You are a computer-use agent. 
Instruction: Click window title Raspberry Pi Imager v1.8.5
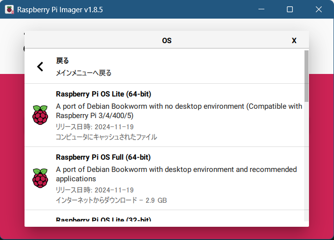tap(60, 10)
